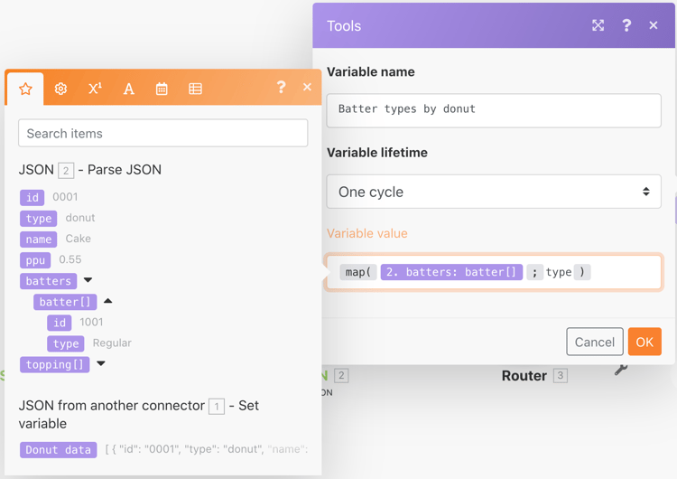The width and height of the screenshot is (677, 479).
Task: Click the Donut data JSON preview text
Action: [206, 449]
